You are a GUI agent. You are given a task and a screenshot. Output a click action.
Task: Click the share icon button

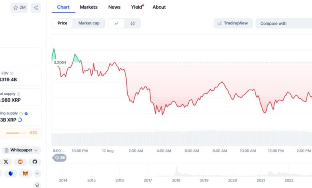click(36, 8)
